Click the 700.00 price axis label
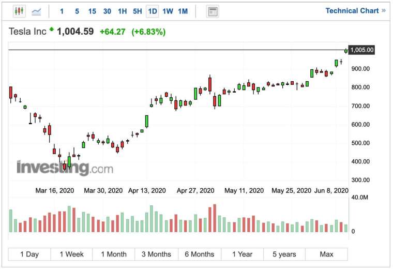 360,106
